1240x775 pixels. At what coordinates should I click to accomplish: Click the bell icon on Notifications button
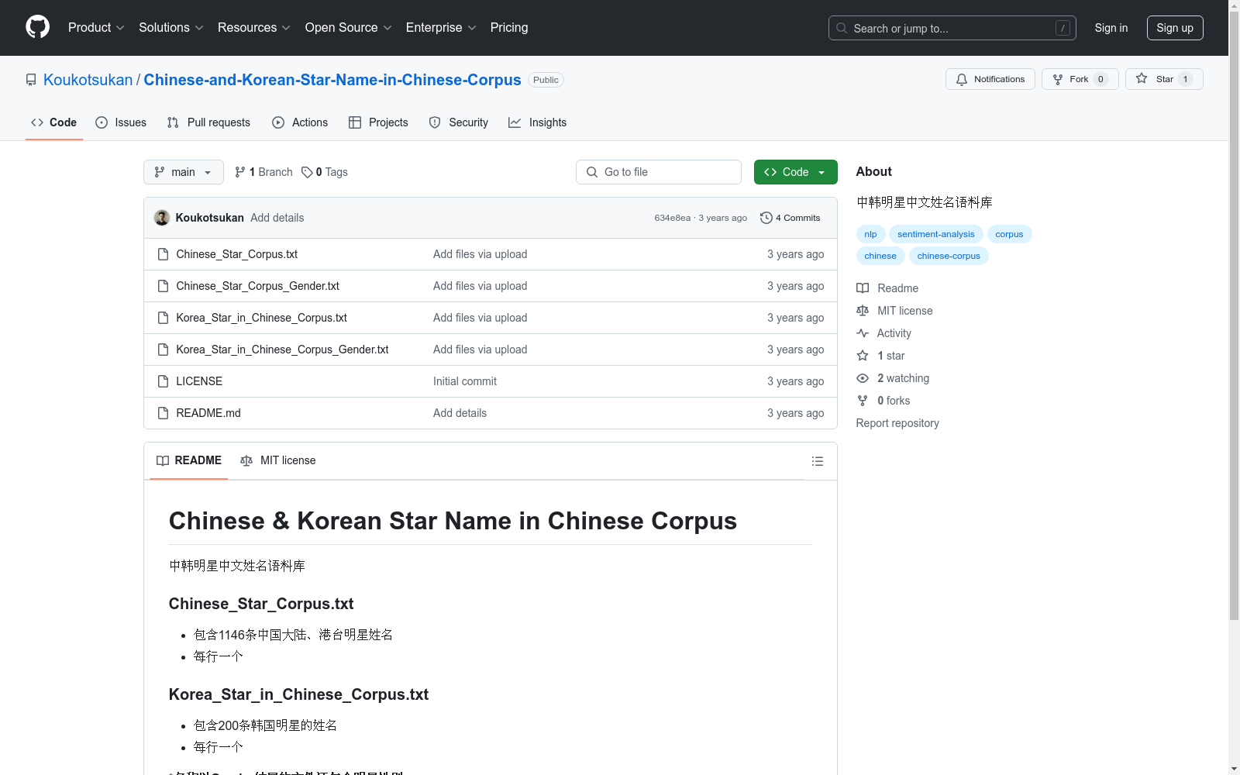coord(962,79)
